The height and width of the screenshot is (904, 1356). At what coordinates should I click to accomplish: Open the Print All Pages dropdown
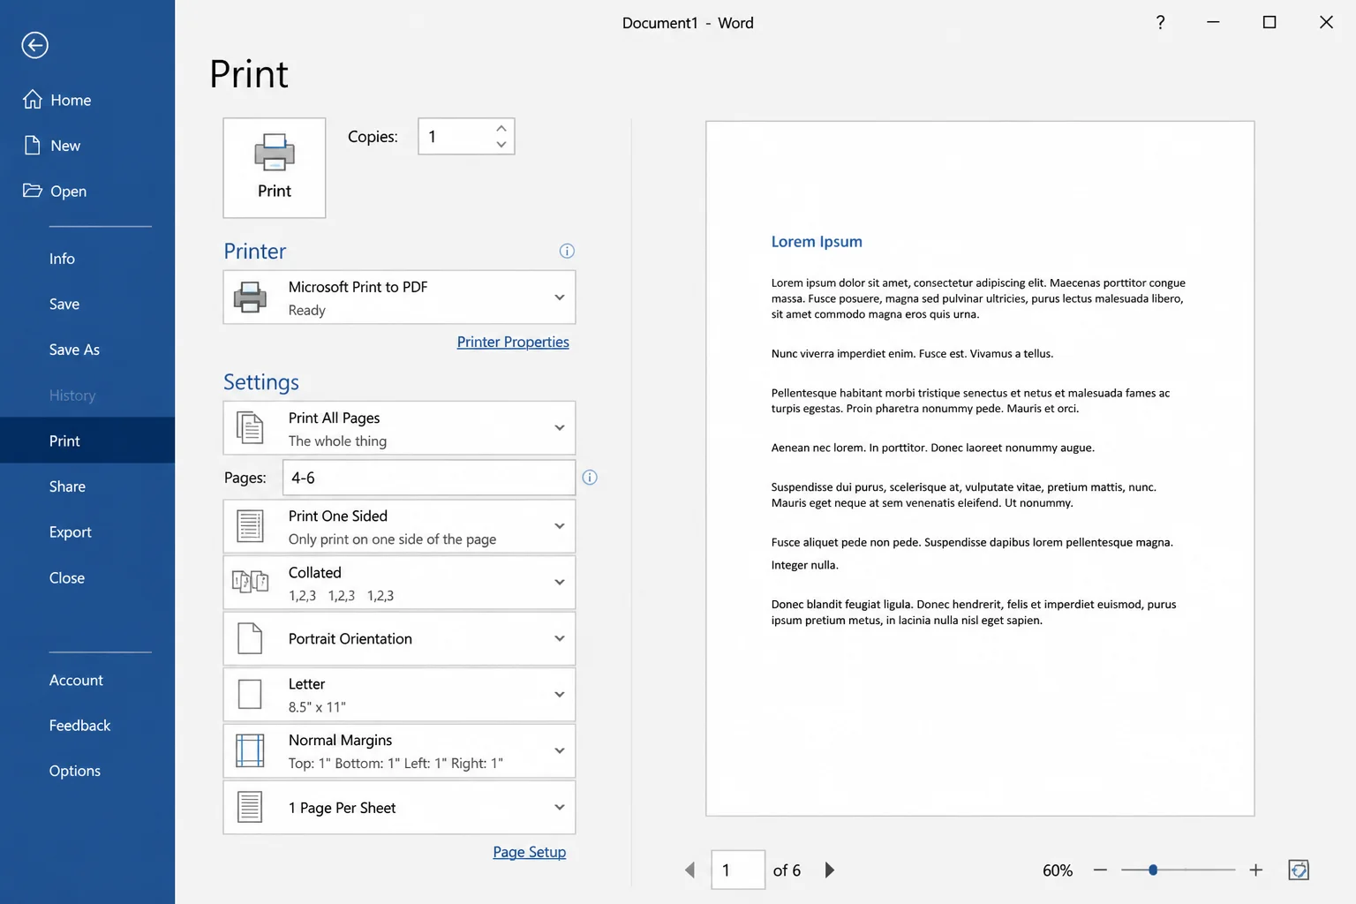(399, 428)
